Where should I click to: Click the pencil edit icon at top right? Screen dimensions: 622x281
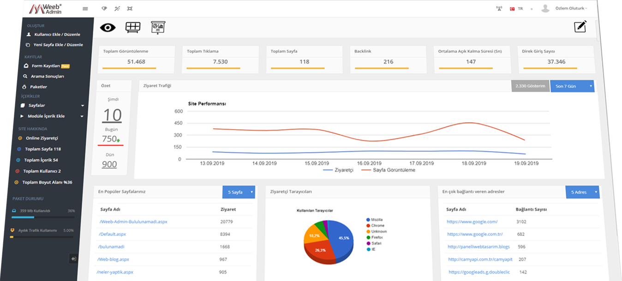[580, 27]
